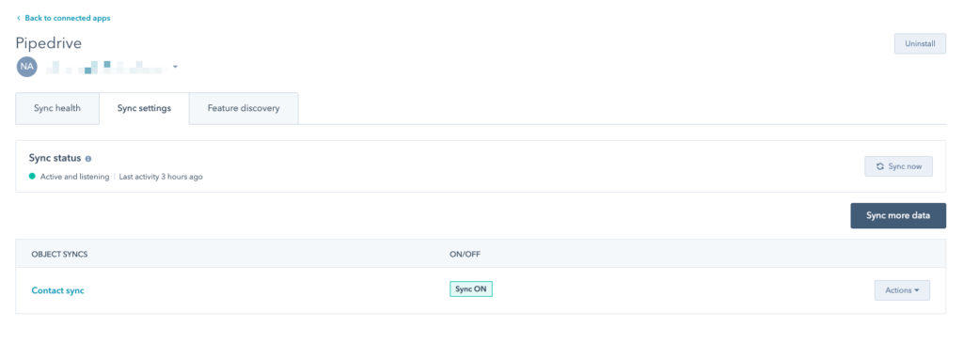Expand the account selector dropdown caret
The width and height of the screenshot is (963, 359).
click(x=175, y=67)
